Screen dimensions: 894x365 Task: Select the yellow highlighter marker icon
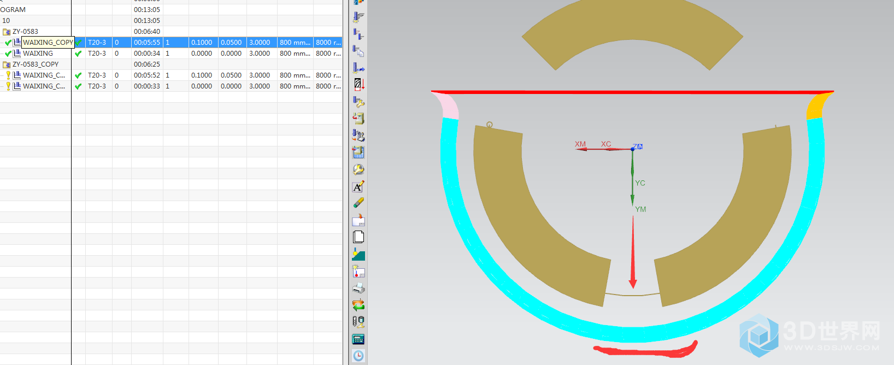click(x=358, y=203)
